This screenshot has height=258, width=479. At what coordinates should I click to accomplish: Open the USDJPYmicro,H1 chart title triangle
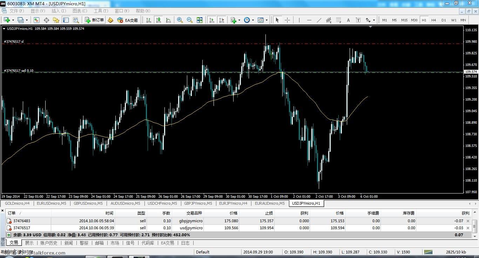tap(4, 29)
